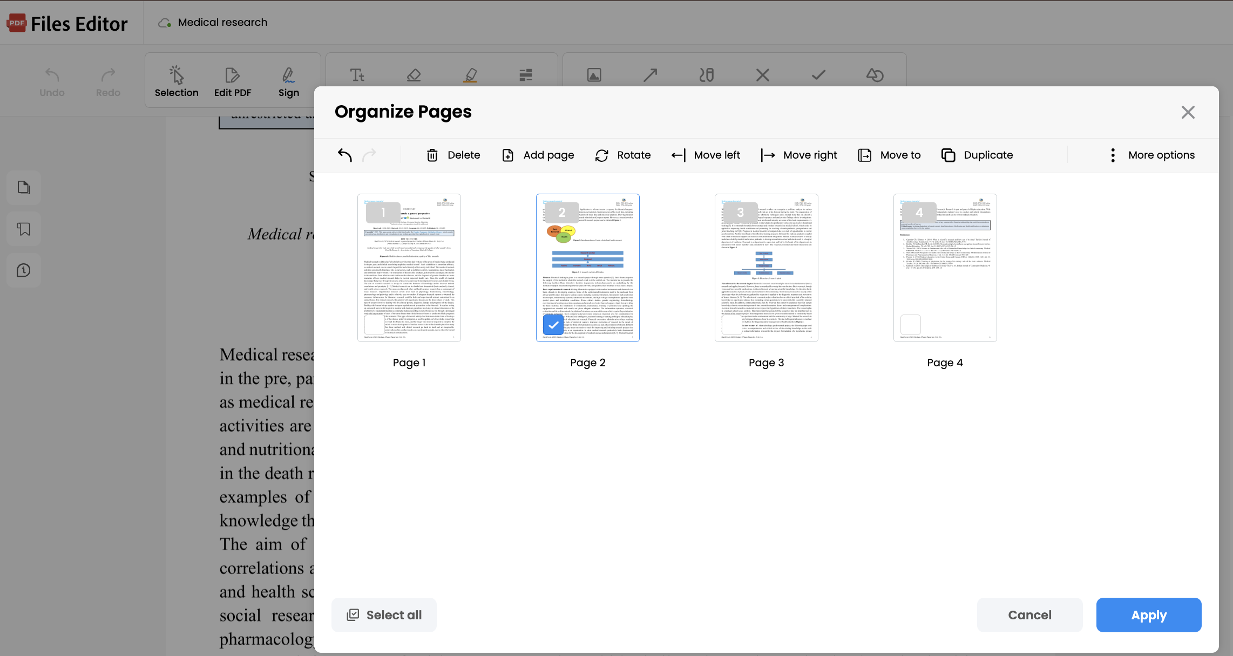Open the pages panel in left sidebar
This screenshot has height=656, width=1233.
tap(24, 188)
